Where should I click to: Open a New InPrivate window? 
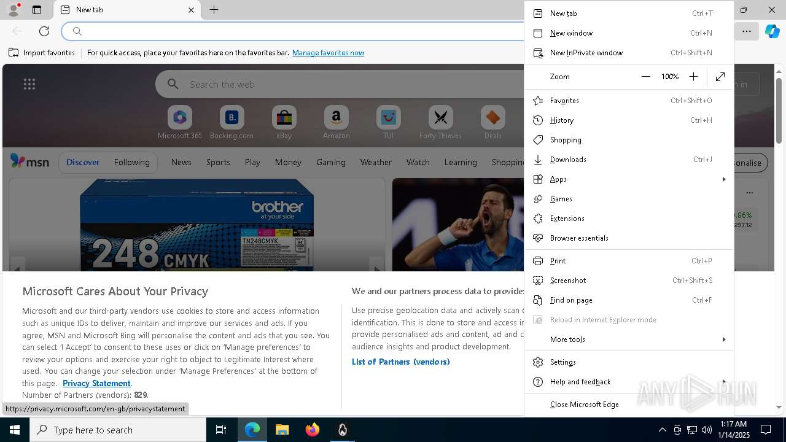click(x=629, y=53)
